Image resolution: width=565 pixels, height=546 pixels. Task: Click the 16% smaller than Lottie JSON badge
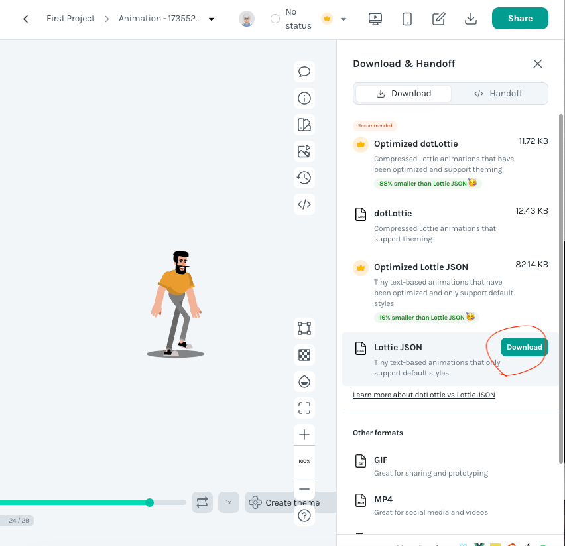click(x=426, y=318)
